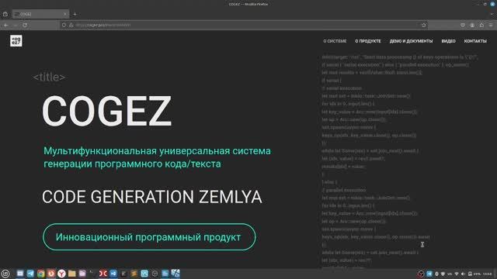Viewport: 497px width, 279px height.
Task: Open Telegram from the taskbar
Action: (30, 274)
